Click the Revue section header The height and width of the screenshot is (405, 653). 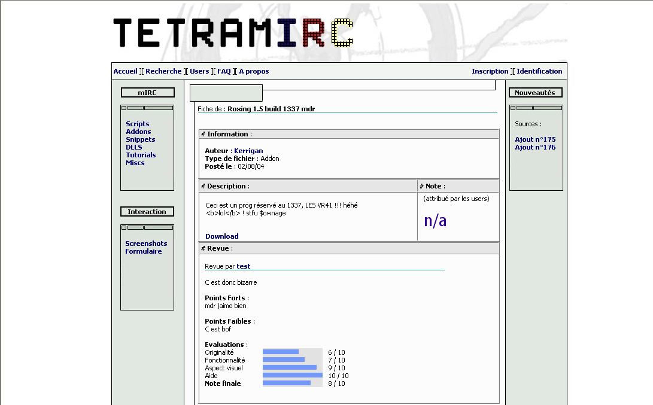349,248
